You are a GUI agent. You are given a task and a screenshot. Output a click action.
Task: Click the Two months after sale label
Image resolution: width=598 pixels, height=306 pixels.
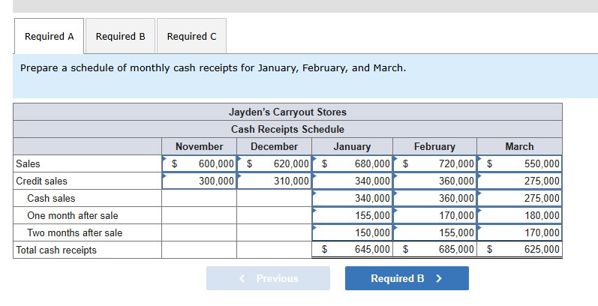[75, 232]
